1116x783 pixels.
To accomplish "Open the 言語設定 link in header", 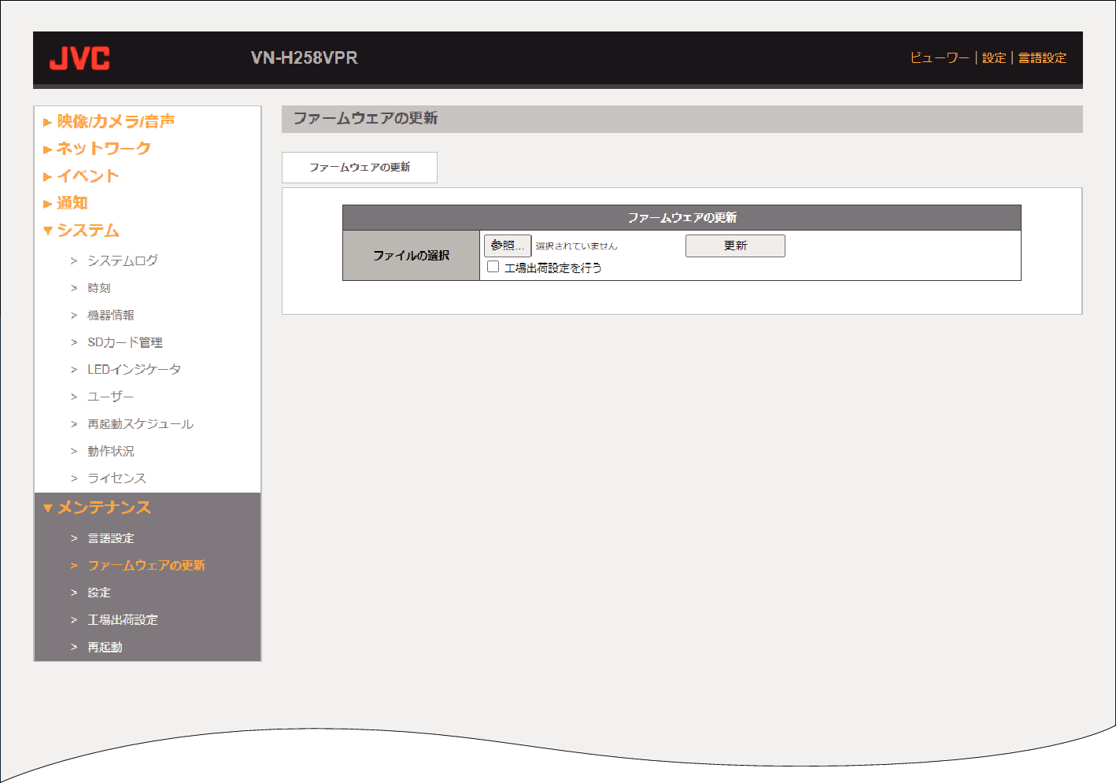I will pos(1042,57).
